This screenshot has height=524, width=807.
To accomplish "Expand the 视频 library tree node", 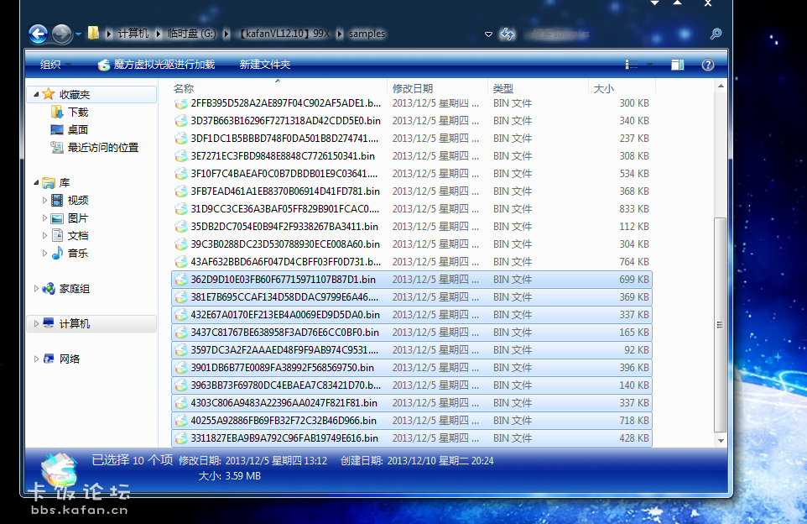I will pyautogui.click(x=45, y=201).
